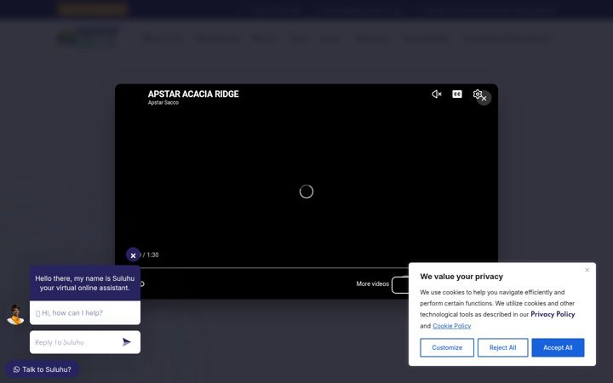The height and width of the screenshot is (383, 613).
Task: Open the Cookie Policy link
Action: click(451, 326)
